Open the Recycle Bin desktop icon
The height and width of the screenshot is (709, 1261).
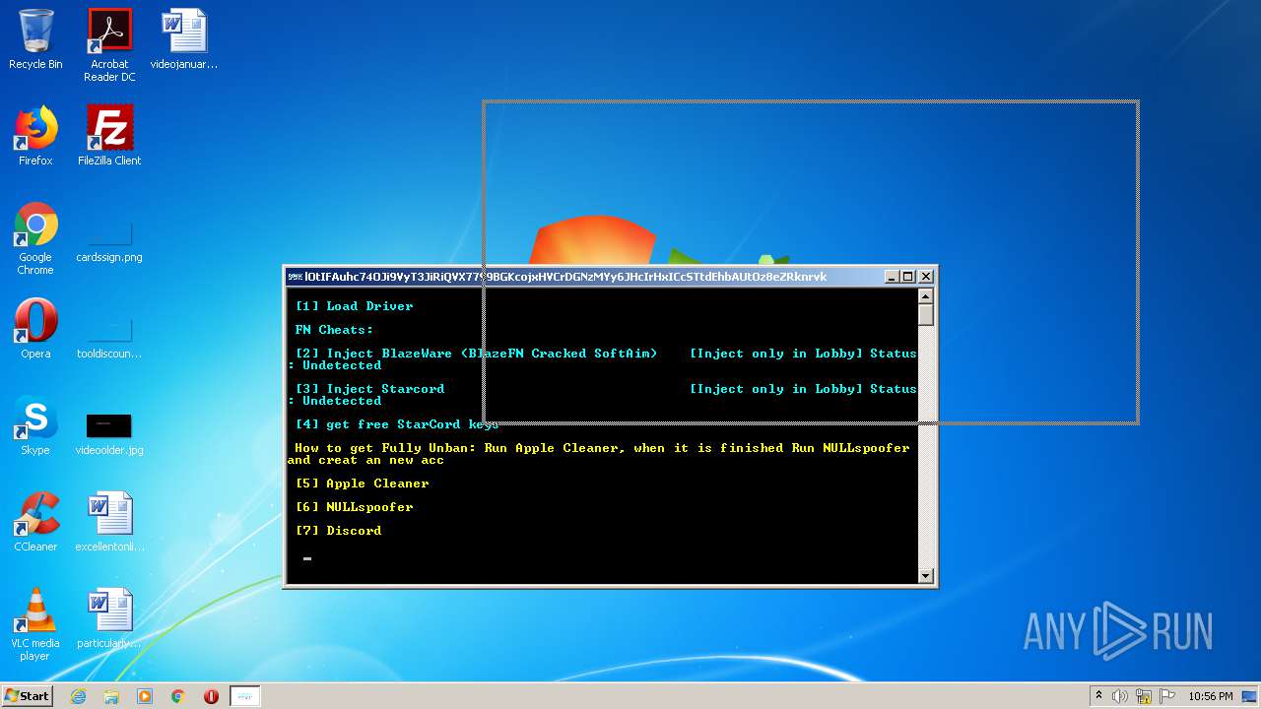[35, 40]
